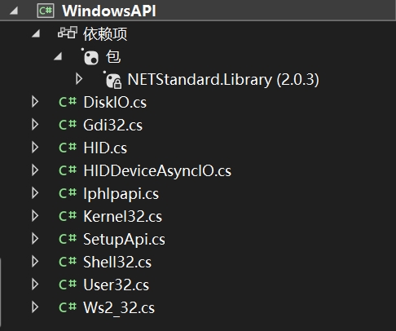Select the HIDDeviceAsyncIO.cs file
The height and width of the screenshot is (331, 396).
(x=157, y=171)
